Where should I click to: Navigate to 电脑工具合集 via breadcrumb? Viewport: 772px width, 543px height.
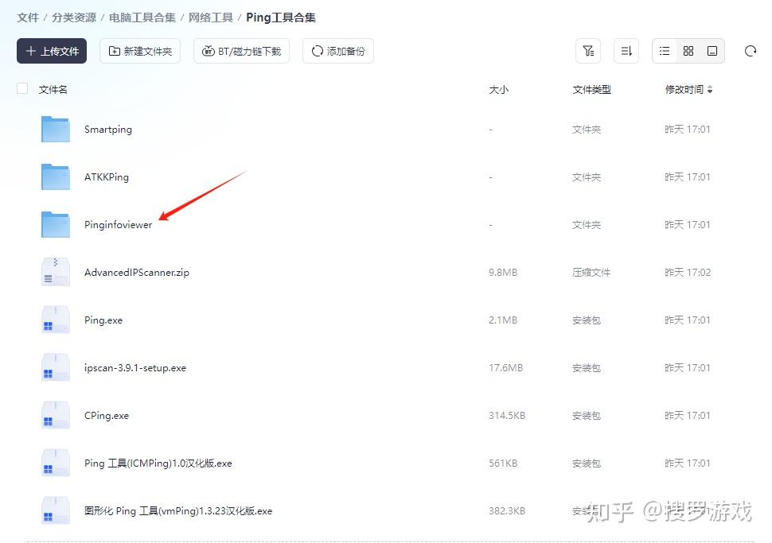pyautogui.click(x=142, y=17)
